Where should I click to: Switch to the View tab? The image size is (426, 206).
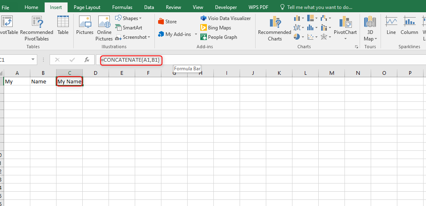pyautogui.click(x=198, y=7)
